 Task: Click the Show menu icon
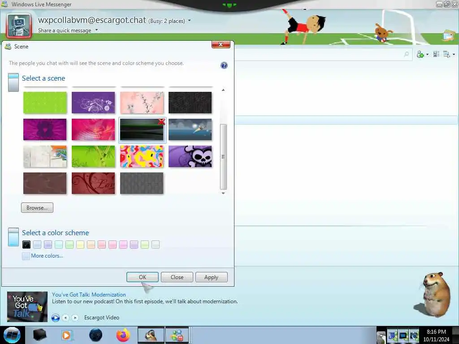tap(446, 54)
